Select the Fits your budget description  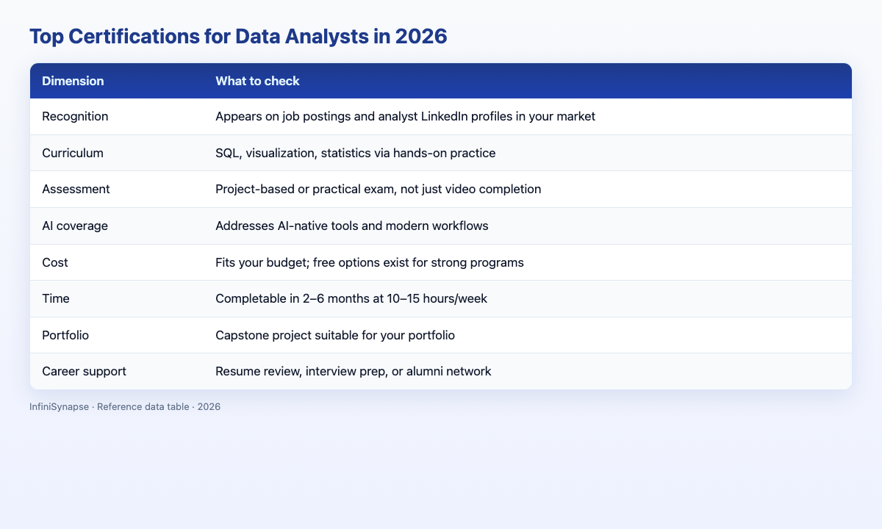[370, 262]
